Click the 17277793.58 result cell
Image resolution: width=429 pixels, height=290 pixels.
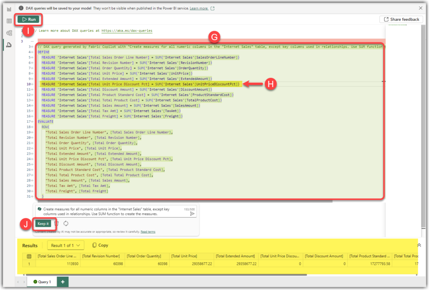(x=370, y=264)
